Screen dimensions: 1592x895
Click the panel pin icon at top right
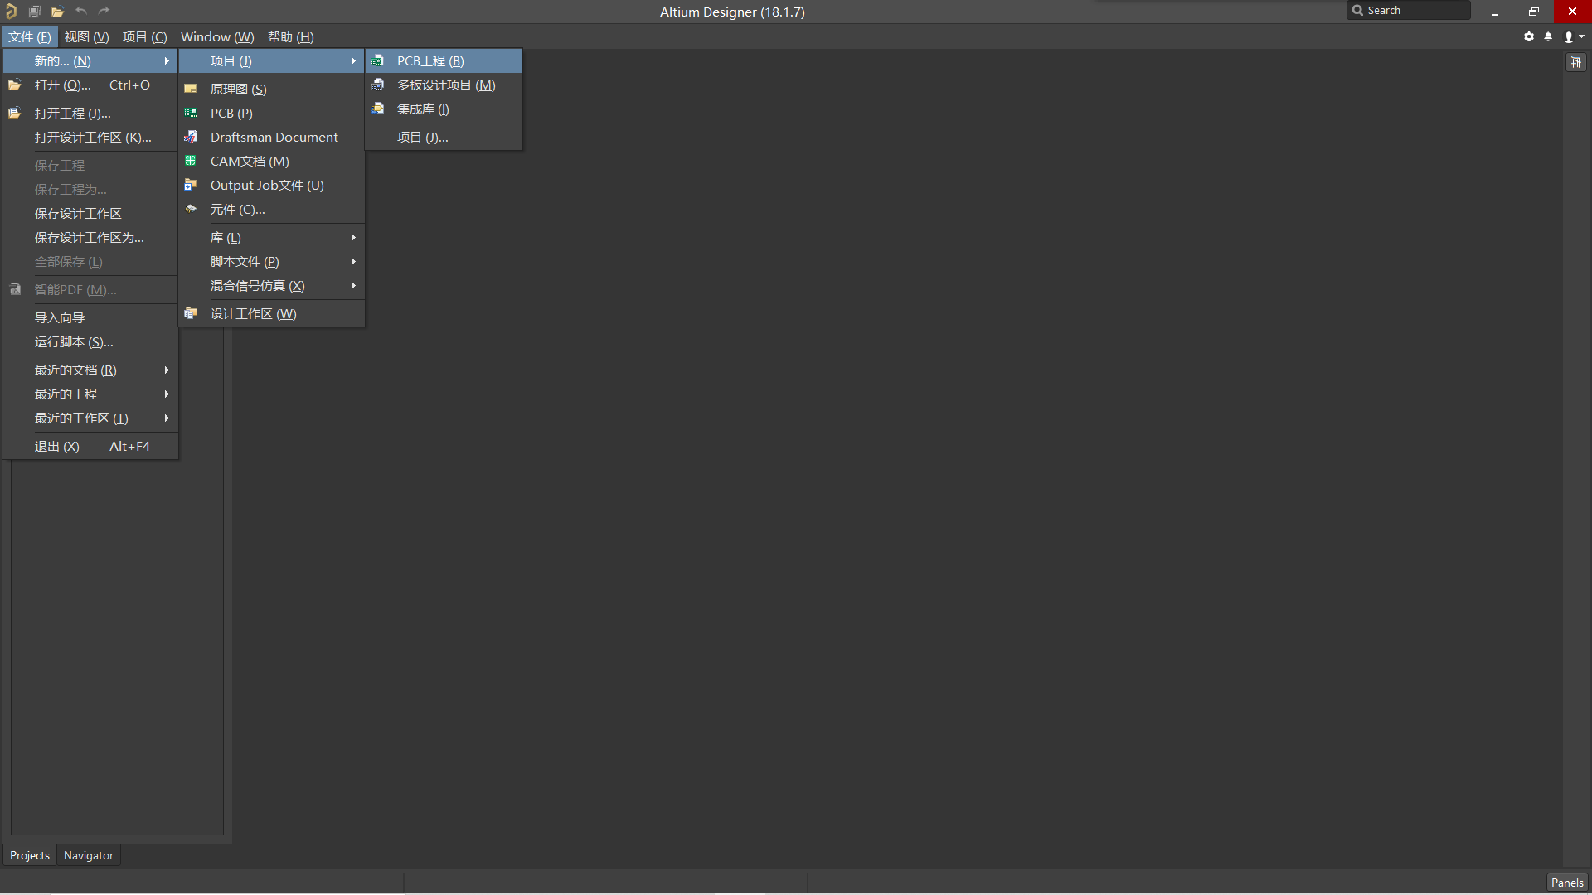1576,62
